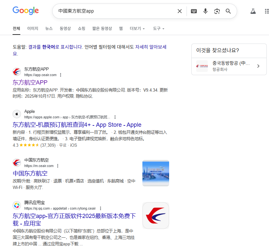The image size is (269, 247).
Task: Click the 腾讯应用宝 site name text
Action: tap(34, 203)
